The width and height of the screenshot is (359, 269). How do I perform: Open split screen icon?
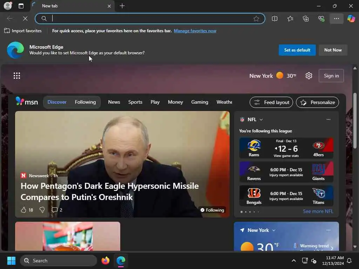click(x=275, y=19)
